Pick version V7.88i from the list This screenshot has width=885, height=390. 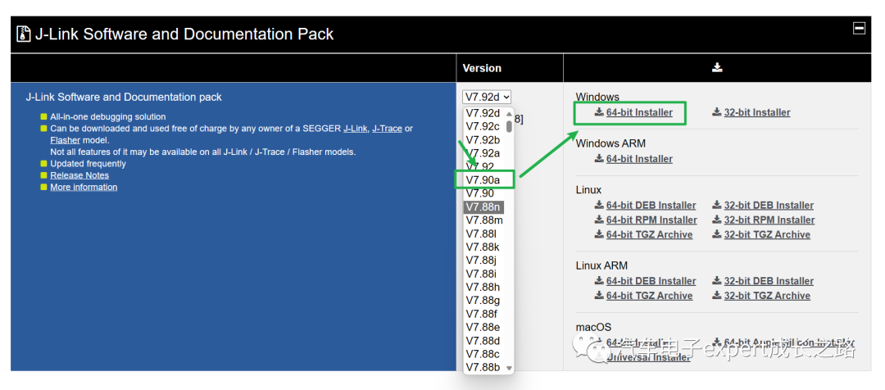[483, 274]
